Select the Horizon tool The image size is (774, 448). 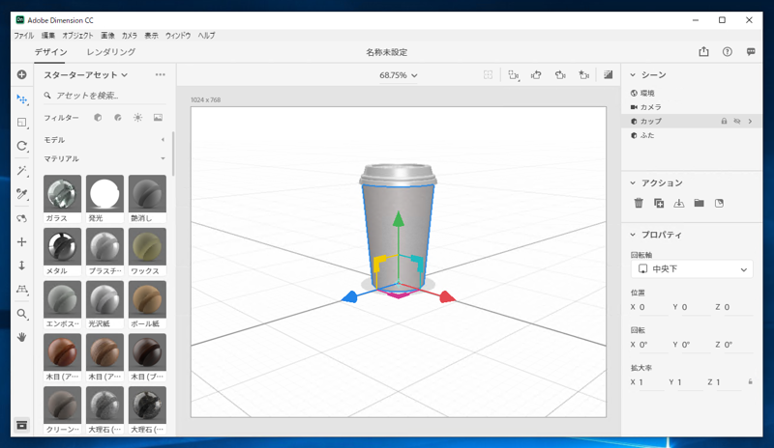(21, 290)
